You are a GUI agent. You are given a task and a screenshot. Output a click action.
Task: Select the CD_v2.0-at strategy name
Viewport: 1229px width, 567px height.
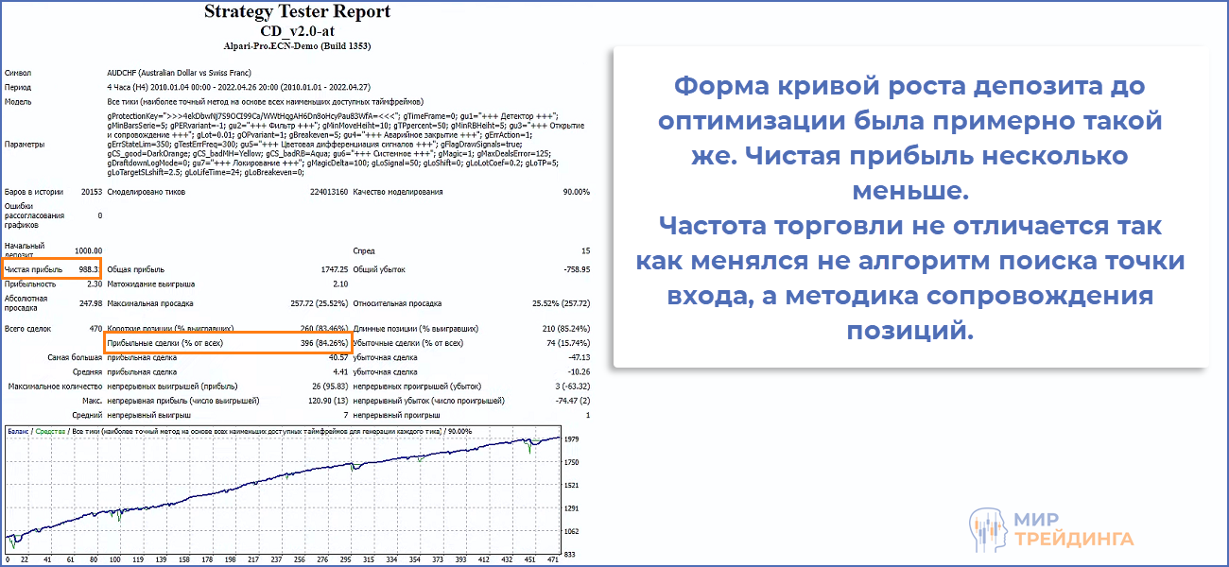(298, 28)
